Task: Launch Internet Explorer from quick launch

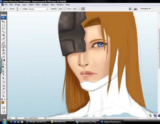Action: 11,122
